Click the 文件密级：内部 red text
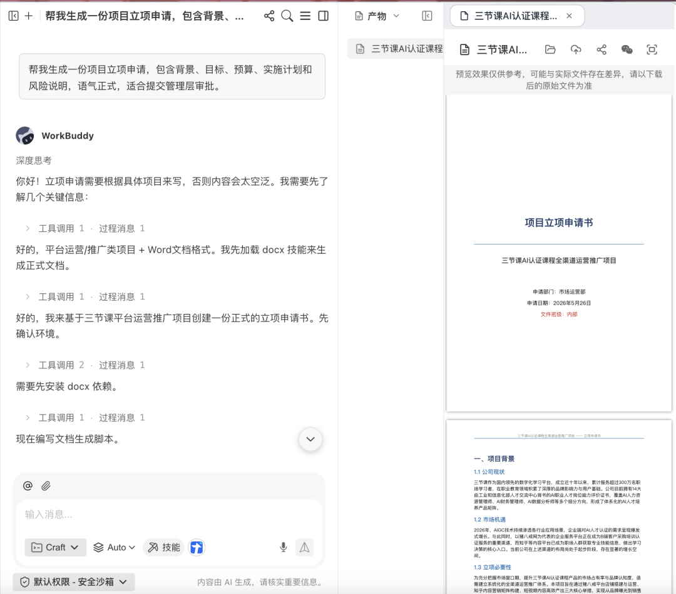The height and width of the screenshot is (594, 676). pyautogui.click(x=559, y=314)
